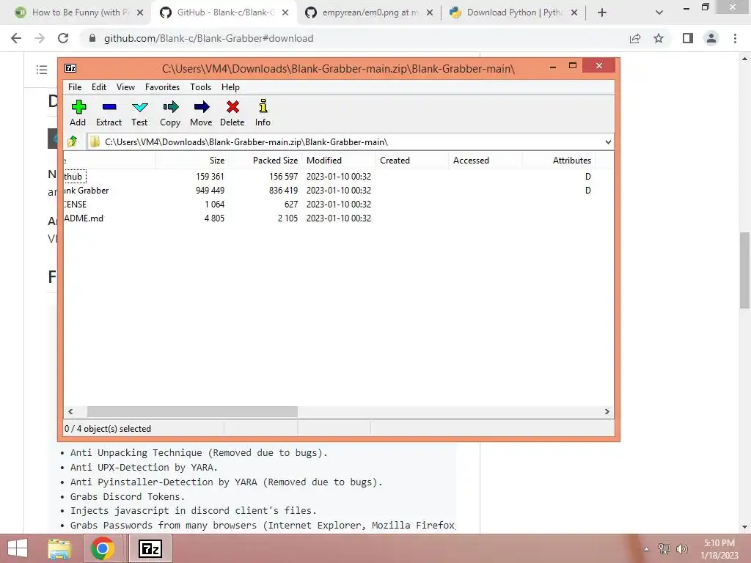Screen dimensions: 751x563
Task: Click the '0 / 4 object(s) selected' status text
Action: point(108,428)
